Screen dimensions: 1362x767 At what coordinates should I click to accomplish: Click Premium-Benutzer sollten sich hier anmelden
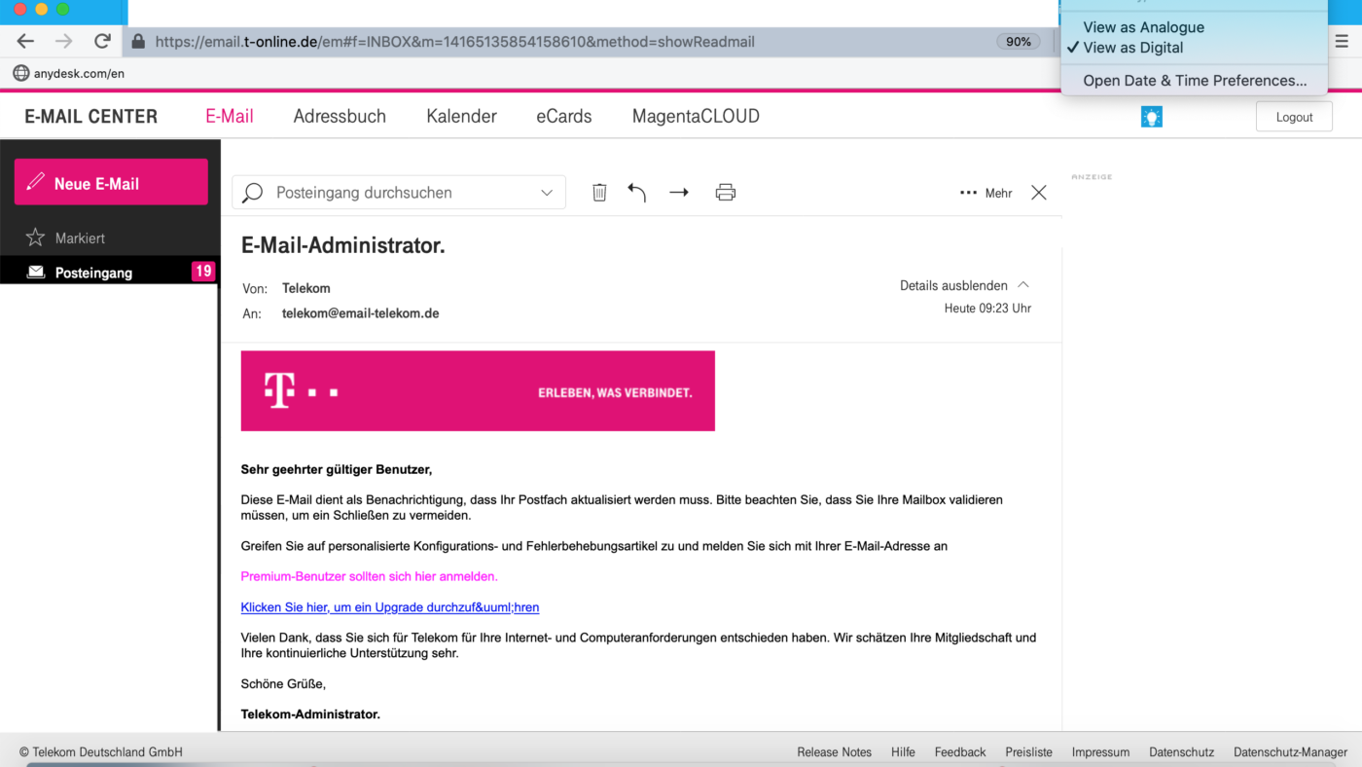pos(370,576)
